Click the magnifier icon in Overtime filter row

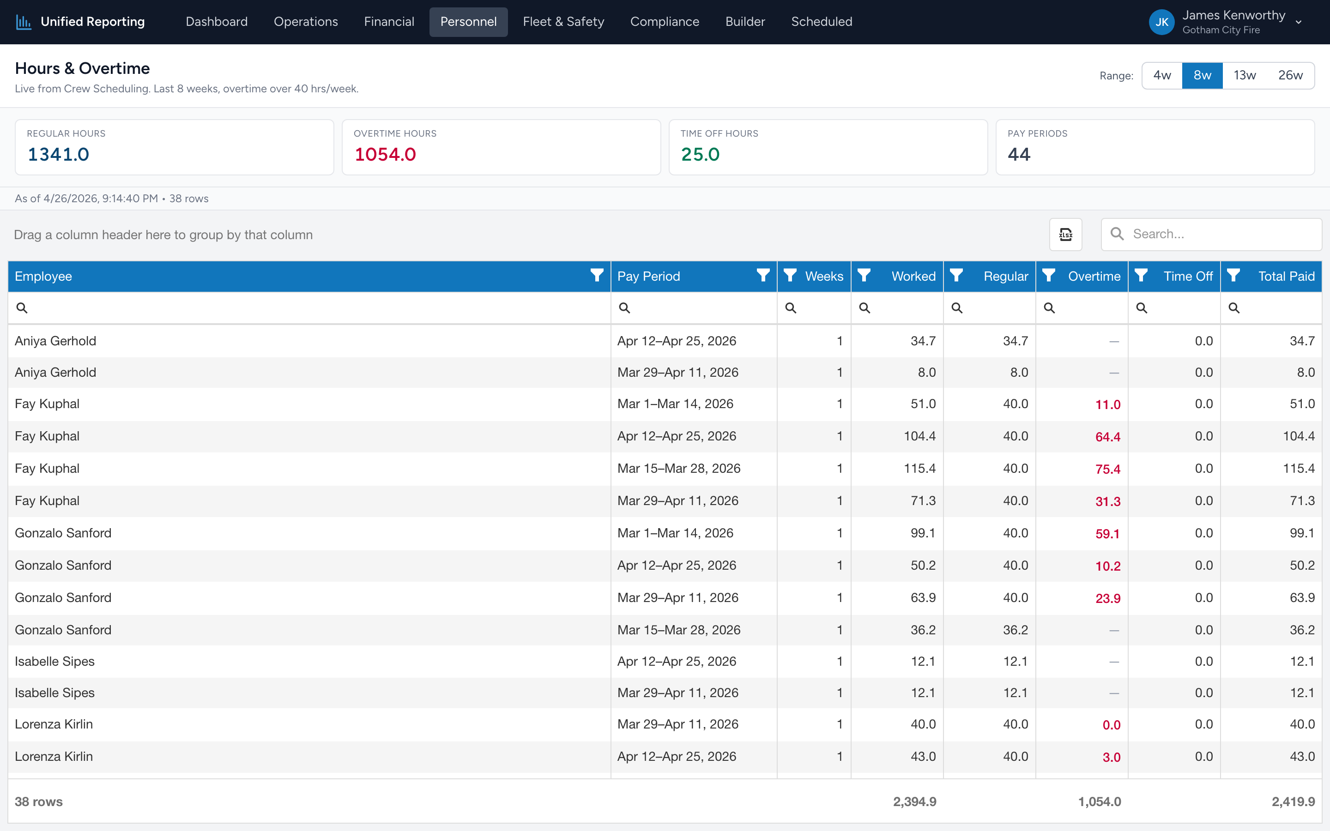[1049, 308]
